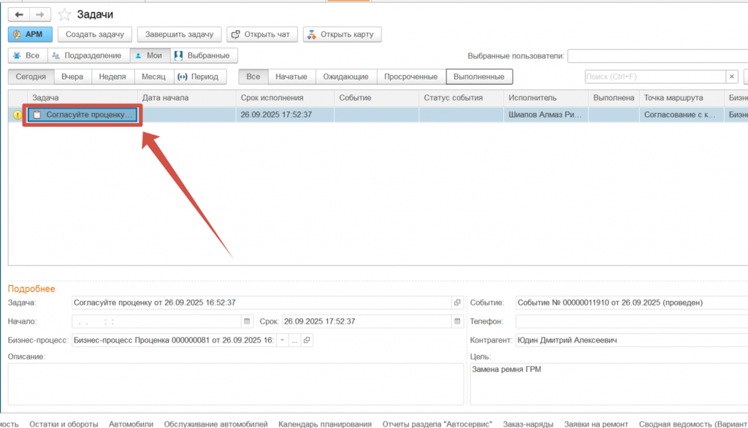Clear the search field with X button
Image resolution: width=748 pixels, height=428 pixels.
tap(731, 77)
